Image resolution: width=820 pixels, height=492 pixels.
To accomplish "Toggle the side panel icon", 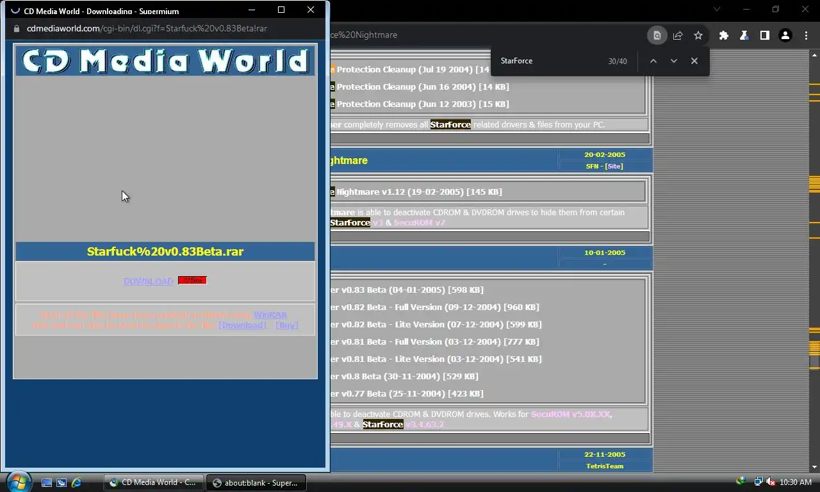I will tap(764, 35).
